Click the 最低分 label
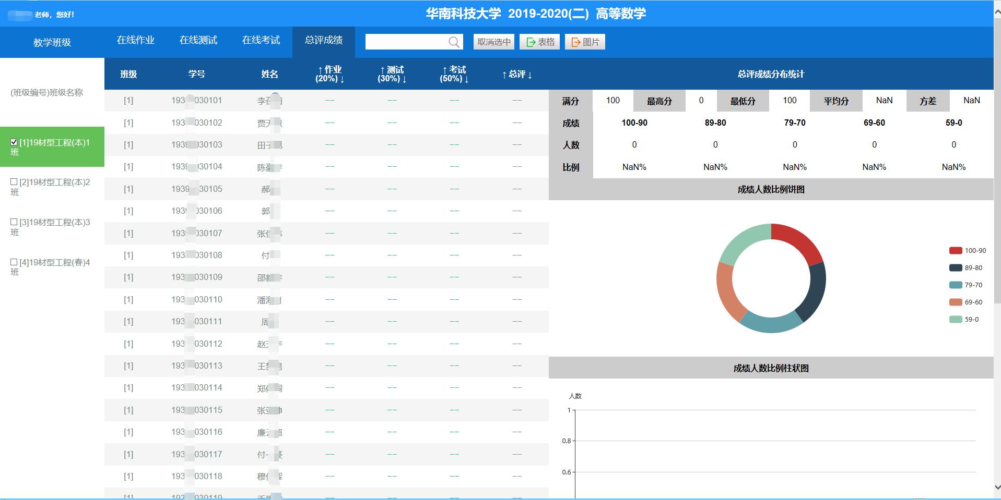 coord(743,101)
